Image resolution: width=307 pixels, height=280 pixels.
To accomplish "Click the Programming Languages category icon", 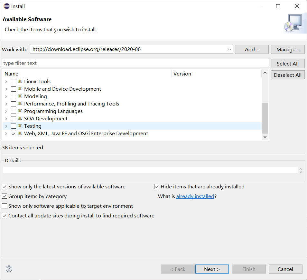I will 20,111.
